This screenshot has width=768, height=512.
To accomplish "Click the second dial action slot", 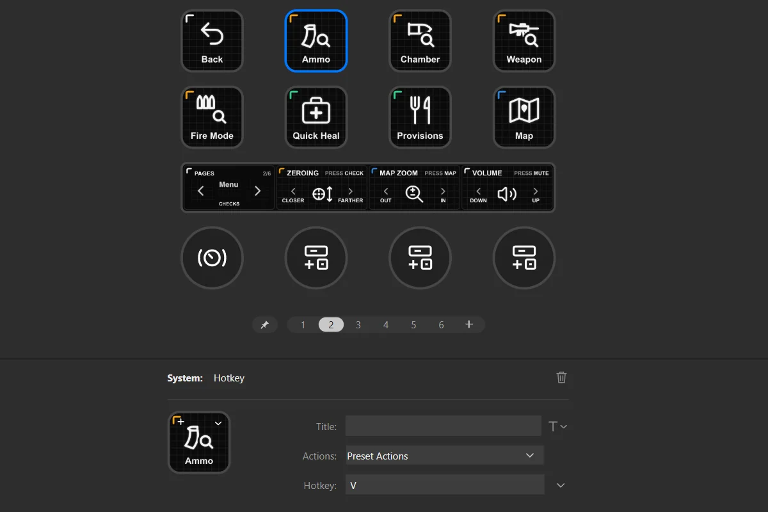I will [x=316, y=258].
